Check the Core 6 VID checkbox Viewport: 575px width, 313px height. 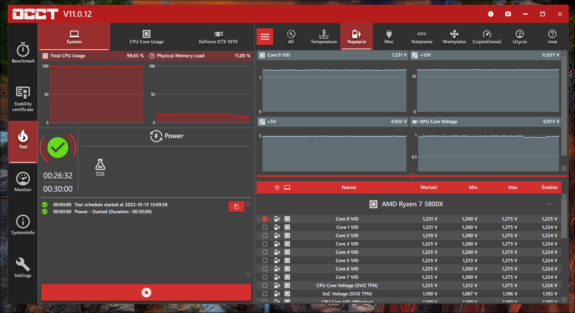pyautogui.click(x=265, y=269)
